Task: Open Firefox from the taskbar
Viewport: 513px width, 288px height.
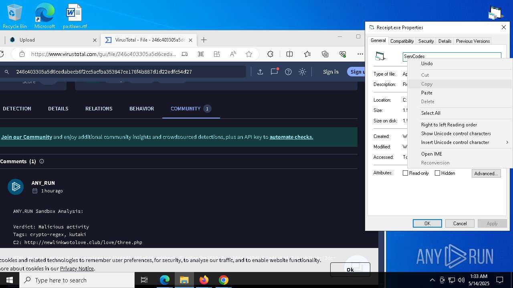Action: click(204, 280)
